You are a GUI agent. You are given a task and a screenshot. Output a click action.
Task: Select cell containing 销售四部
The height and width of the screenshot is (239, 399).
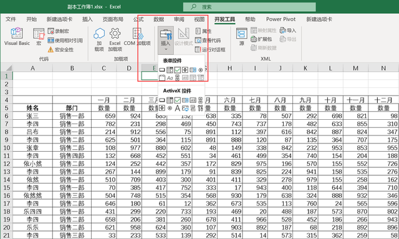tap(72, 155)
